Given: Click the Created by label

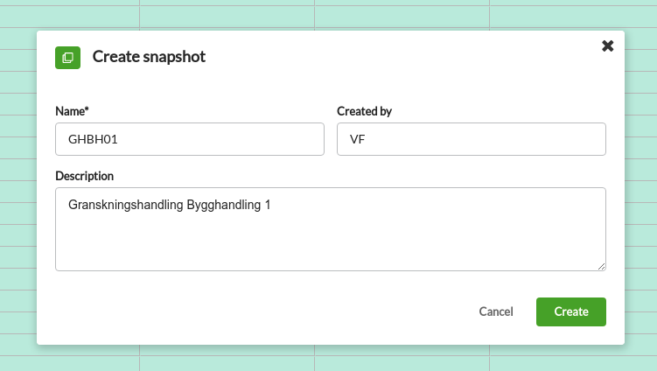Looking at the screenshot, I should [364, 111].
